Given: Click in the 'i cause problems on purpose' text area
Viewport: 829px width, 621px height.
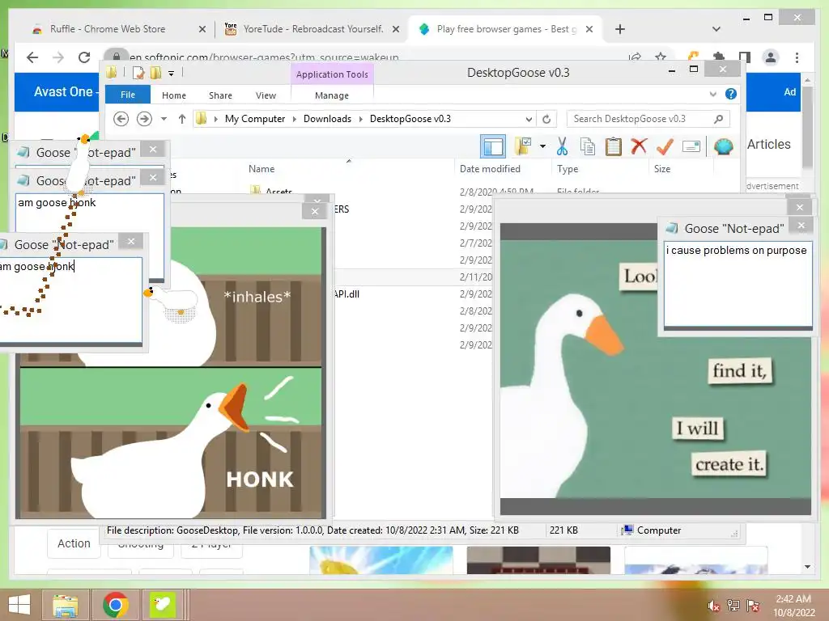Looking at the screenshot, I should point(738,285).
